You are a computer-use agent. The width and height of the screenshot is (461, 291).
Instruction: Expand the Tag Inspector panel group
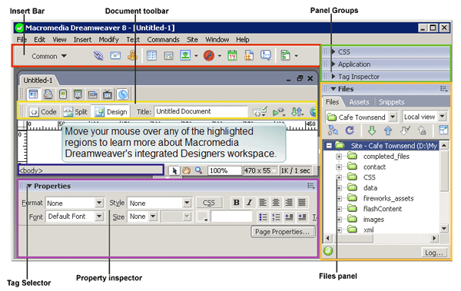click(x=333, y=77)
